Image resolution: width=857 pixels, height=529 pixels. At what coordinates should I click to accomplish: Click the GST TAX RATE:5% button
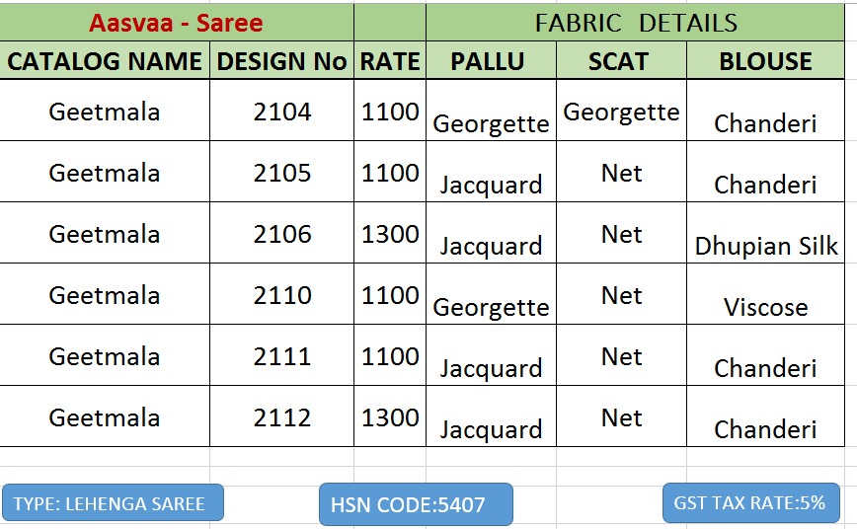pos(750,502)
